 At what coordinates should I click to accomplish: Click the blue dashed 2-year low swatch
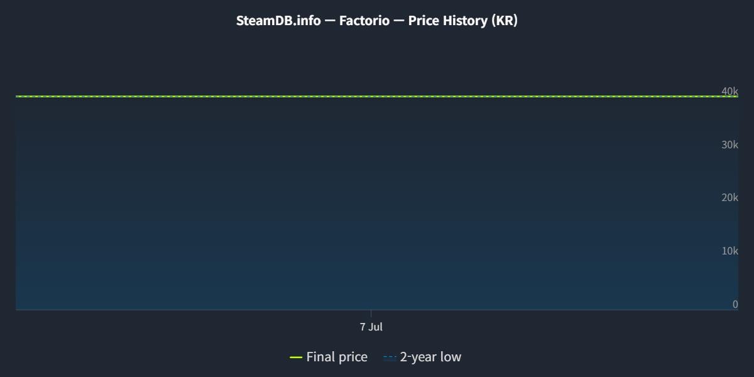(x=390, y=358)
